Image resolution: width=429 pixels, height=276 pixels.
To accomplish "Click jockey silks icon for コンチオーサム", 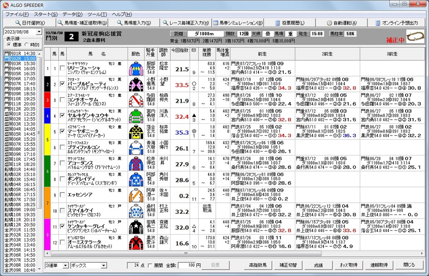I will point(136,100).
